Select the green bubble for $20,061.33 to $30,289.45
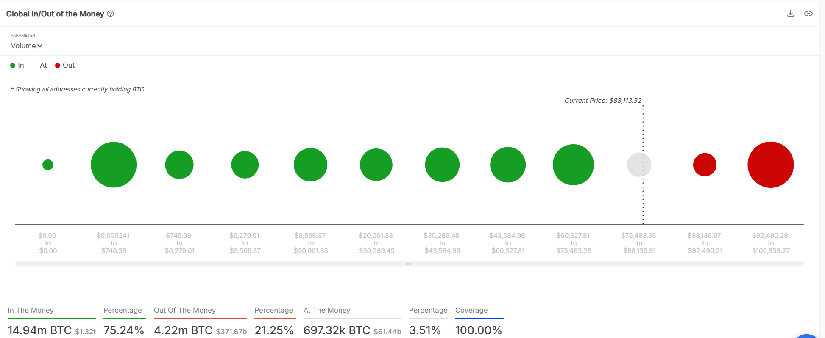This screenshot has width=825, height=338. click(376, 165)
